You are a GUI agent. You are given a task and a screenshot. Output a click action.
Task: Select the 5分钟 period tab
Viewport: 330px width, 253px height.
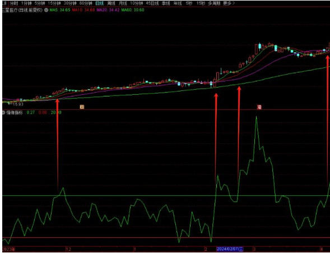click(40, 3)
